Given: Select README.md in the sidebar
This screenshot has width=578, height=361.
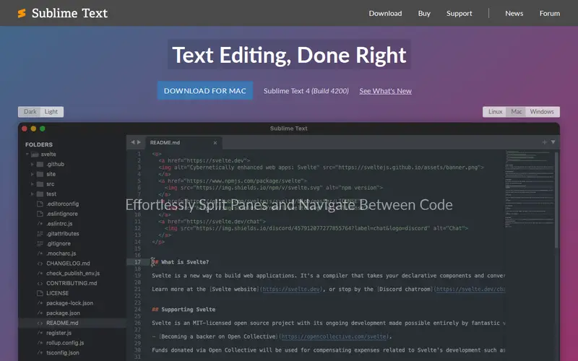Looking at the screenshot, I should (x=72, y=323).
